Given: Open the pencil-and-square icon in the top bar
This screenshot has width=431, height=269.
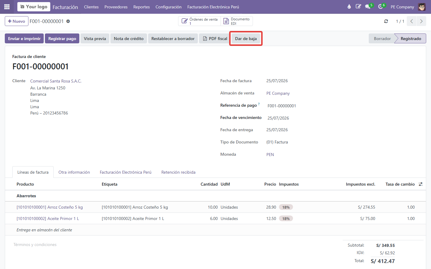Looking at the screenshot, I should 358,7.
